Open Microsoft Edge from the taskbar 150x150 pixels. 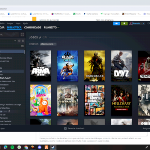click(x=6, y=147)
